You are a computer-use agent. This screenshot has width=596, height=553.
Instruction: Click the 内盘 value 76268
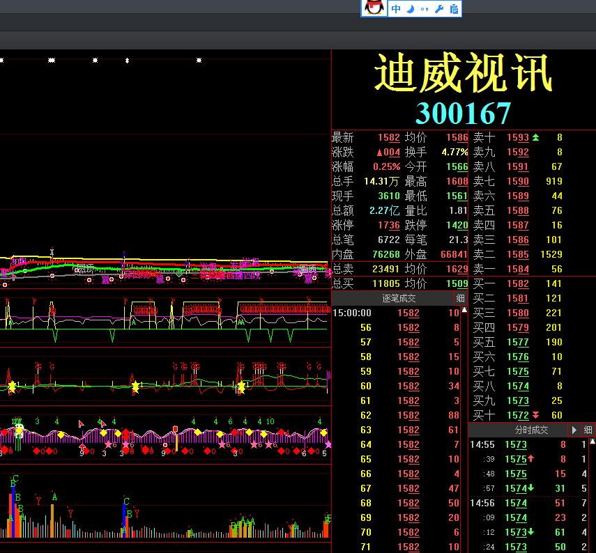coord(385,254)
